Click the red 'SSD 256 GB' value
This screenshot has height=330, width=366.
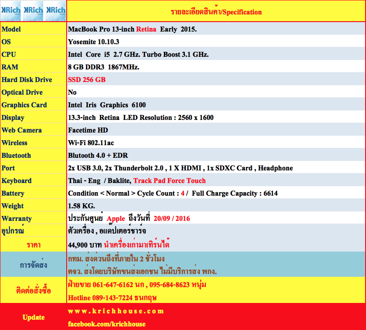[x=87, y=80]
